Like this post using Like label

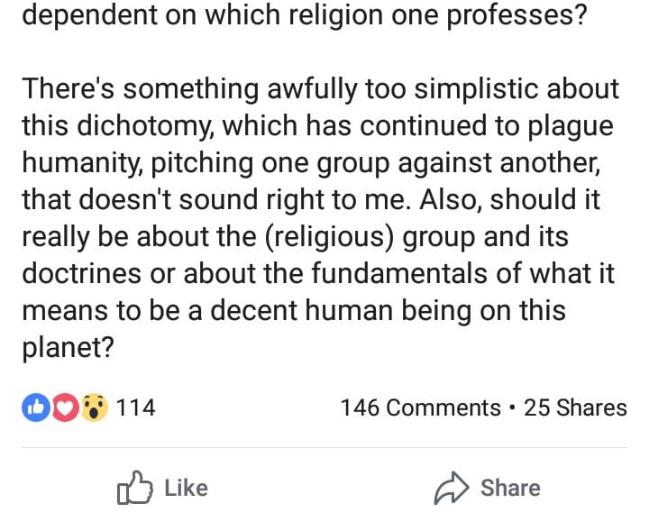coord(187,488)
